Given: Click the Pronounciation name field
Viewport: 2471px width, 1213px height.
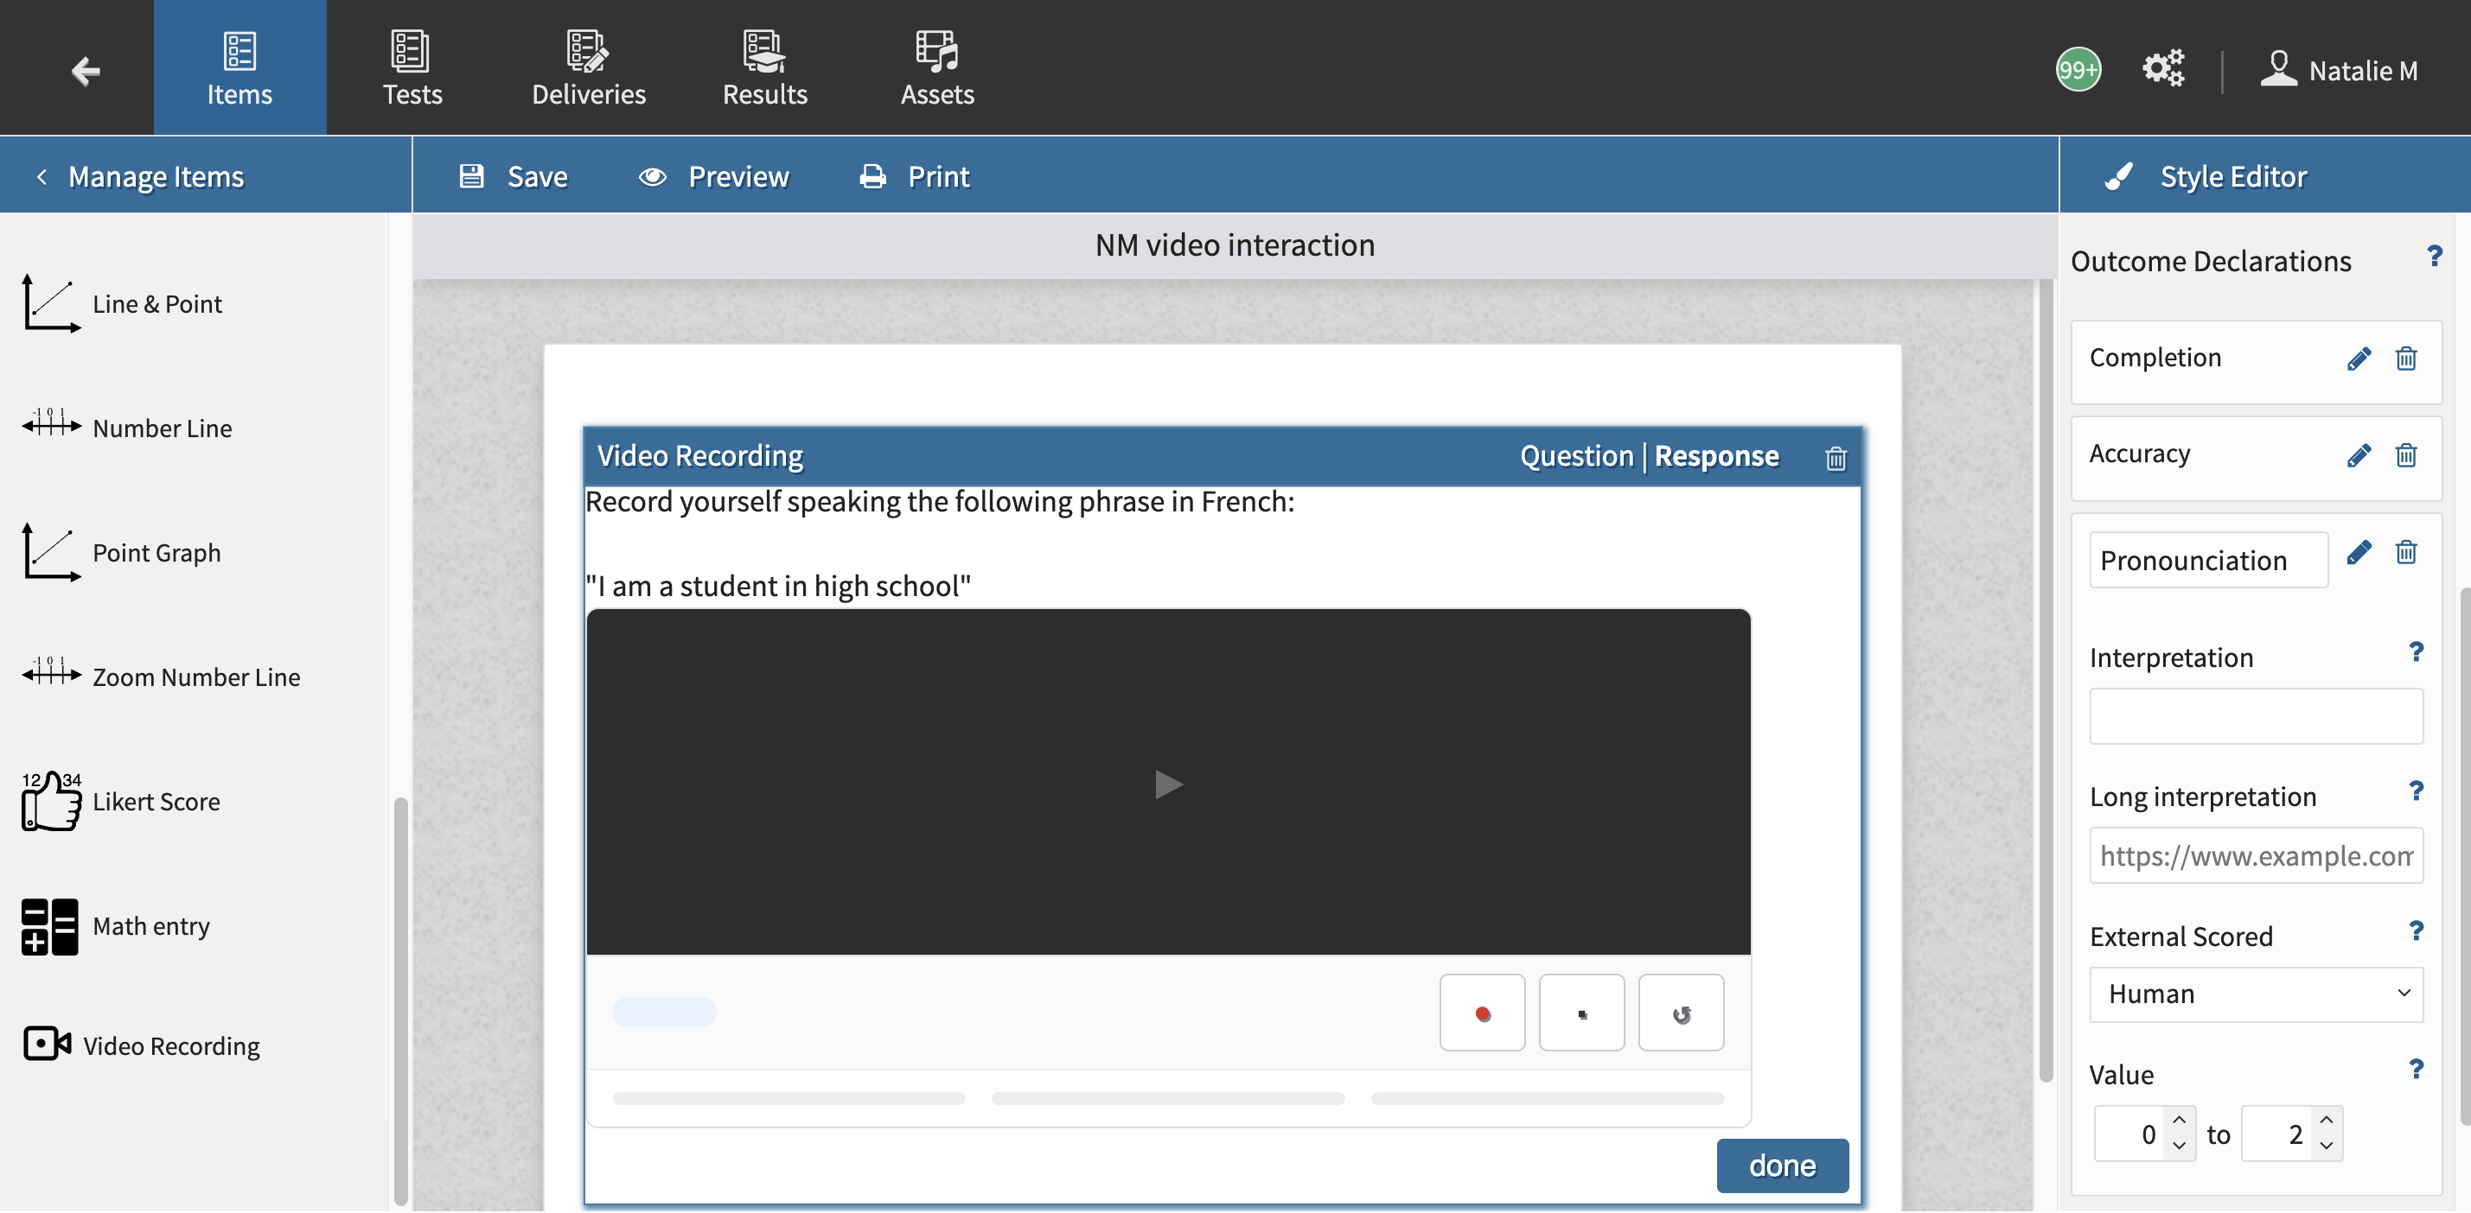Looking at the screenshot, I should [x=2208, y=560].
